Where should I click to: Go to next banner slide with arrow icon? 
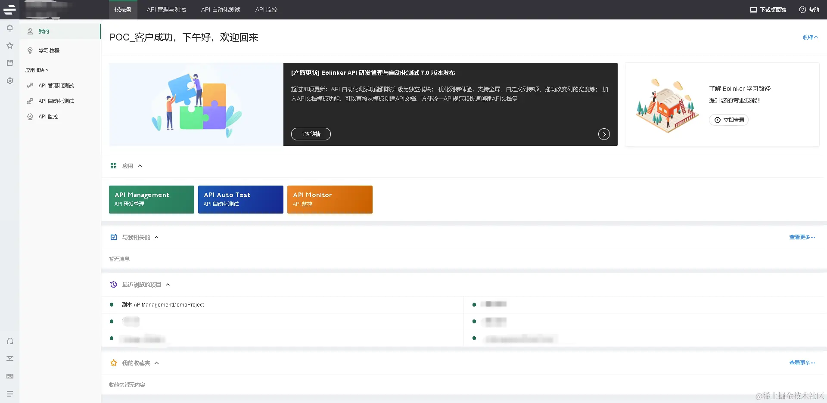point(604,134)
